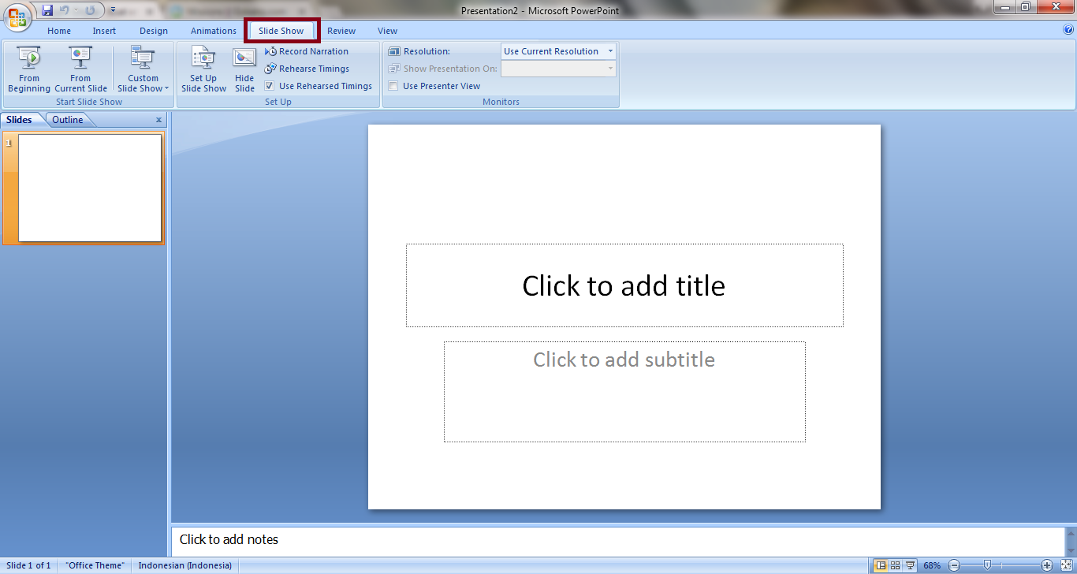The width and height of the screenshot is (1077, 574).
Task: Click Slide 1 of 1 status
Action: coord(28,565)
